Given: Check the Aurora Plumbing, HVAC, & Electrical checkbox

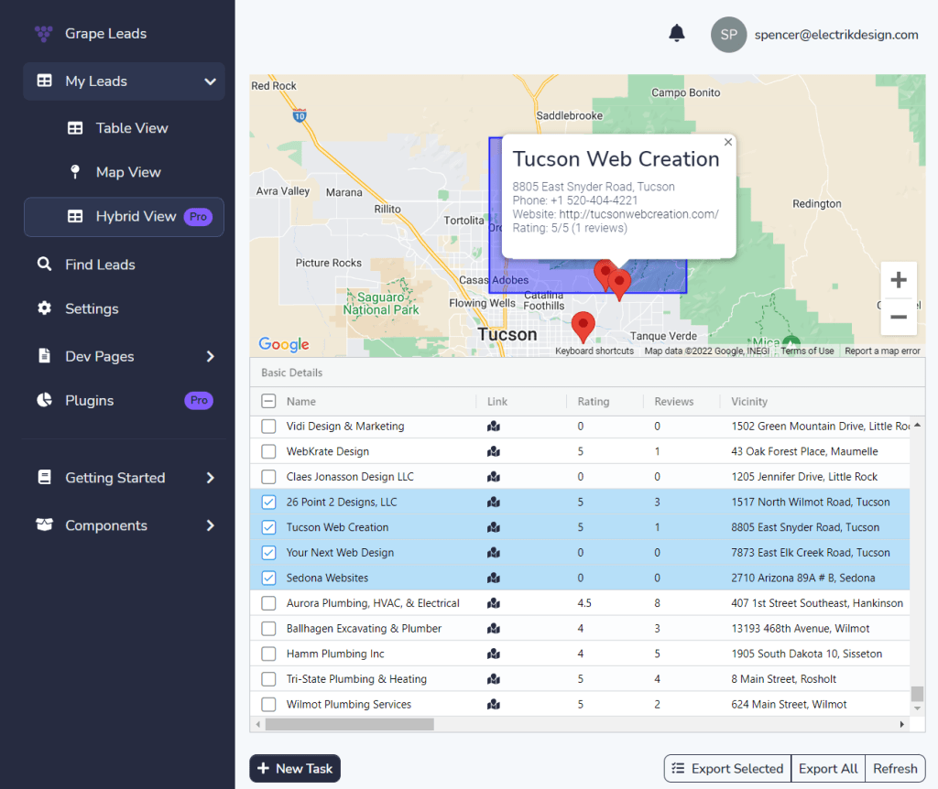Looking at the screenshot, I should (x=268, y=603).
